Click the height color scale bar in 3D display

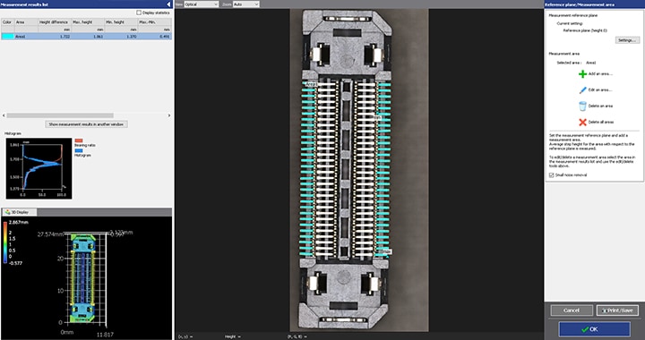[x=5, y=242]
